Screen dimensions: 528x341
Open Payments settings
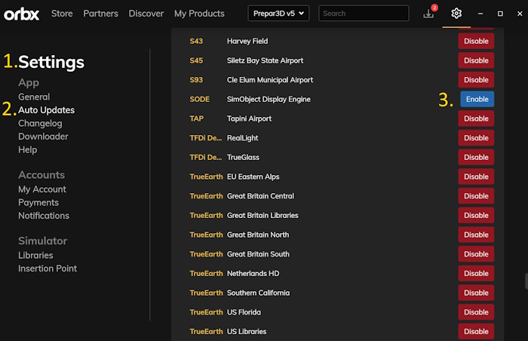pos(38,202)
